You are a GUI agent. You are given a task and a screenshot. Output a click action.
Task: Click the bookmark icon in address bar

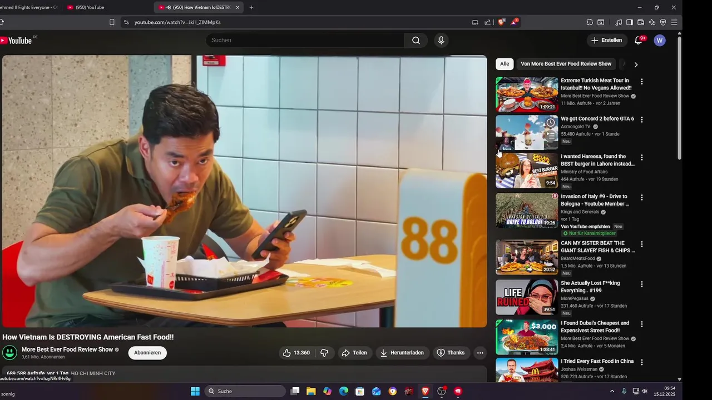[x=112, y=22]
